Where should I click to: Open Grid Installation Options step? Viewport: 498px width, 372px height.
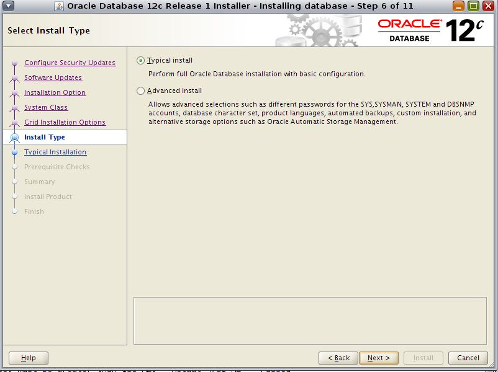click(65, 122)
